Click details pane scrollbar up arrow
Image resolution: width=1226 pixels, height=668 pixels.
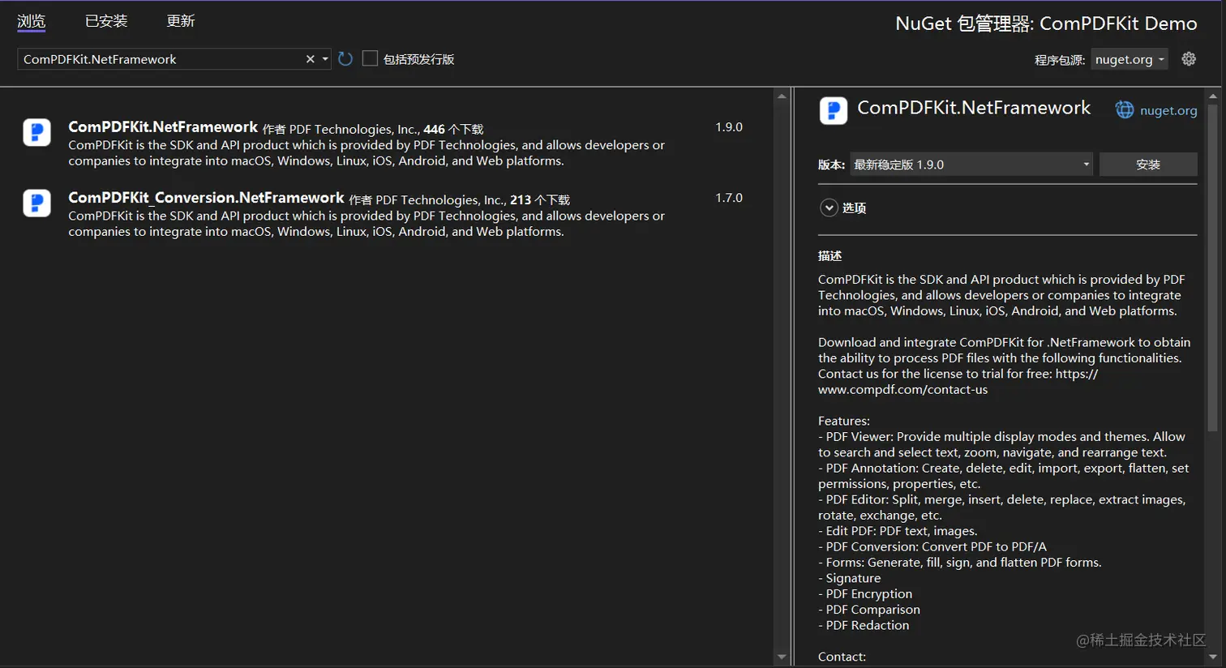[x=1213, y=96]
